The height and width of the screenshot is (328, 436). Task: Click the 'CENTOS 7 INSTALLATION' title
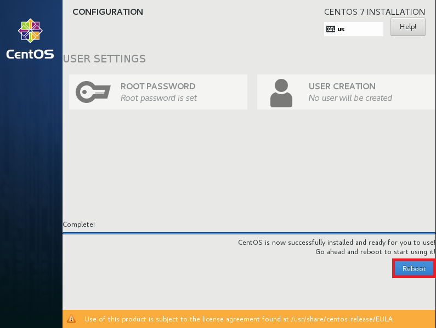[374, 12]
